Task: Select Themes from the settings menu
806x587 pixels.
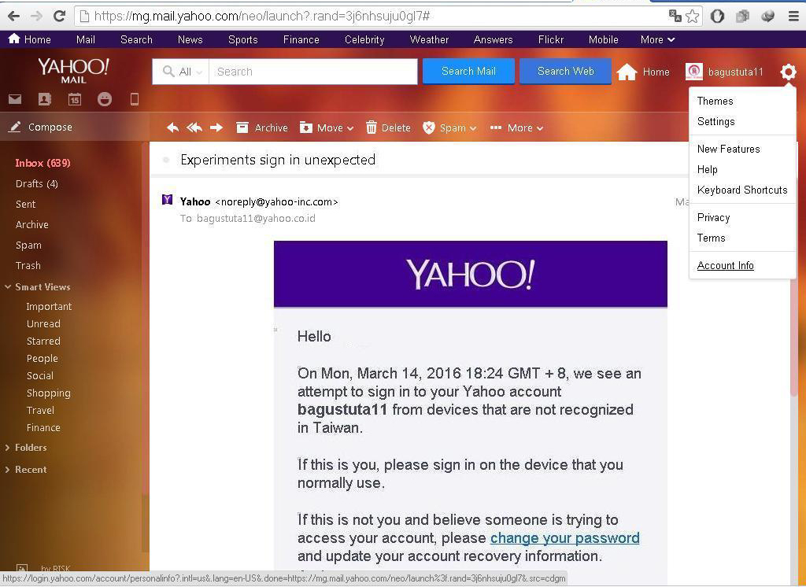Action: [715, 101]
